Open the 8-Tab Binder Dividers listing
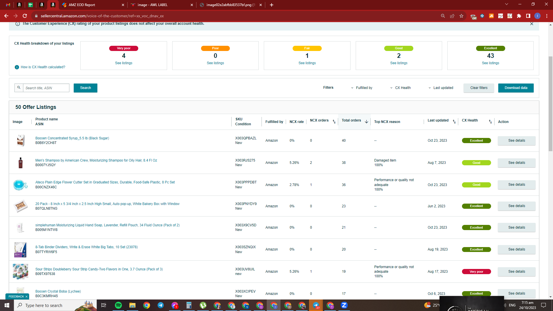Screen dimensions: 553x311 (x=86, y=247)
